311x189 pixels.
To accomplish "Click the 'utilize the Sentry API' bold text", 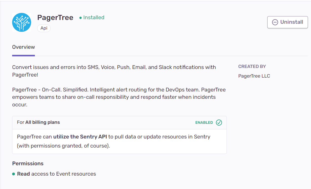I will pos(80,137).
